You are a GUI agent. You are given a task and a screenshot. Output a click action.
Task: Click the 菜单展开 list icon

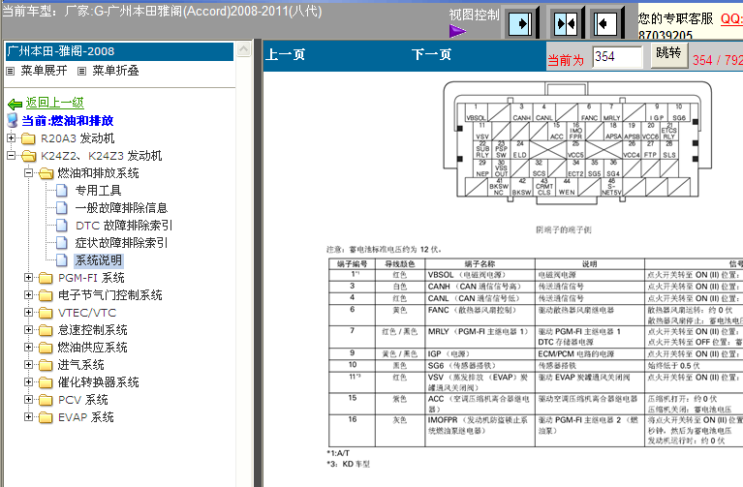(11, 71)
